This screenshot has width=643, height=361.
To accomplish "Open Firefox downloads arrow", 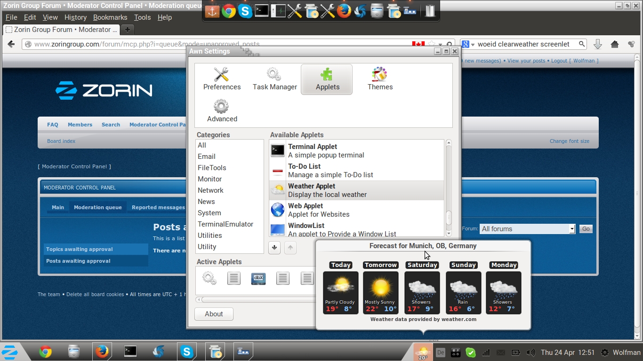I will pyautogui.click(x=598, y=44).
